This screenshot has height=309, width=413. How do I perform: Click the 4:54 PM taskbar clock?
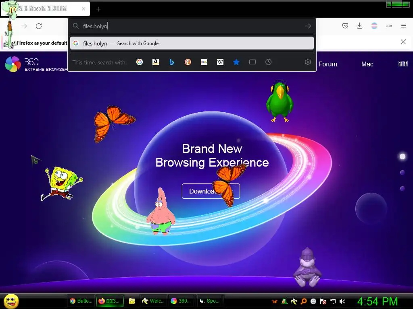(378, 301)
